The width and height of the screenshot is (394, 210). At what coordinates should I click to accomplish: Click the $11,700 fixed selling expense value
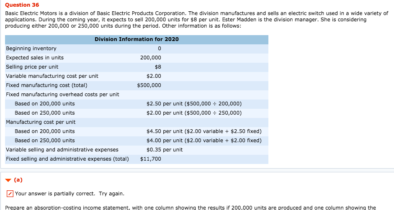click(x=150, y=159)
